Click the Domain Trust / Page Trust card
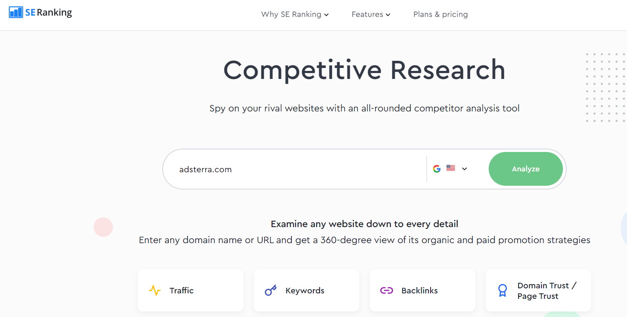Image resolution: width=627 pixels, height=317 pixels. point(538,290)
